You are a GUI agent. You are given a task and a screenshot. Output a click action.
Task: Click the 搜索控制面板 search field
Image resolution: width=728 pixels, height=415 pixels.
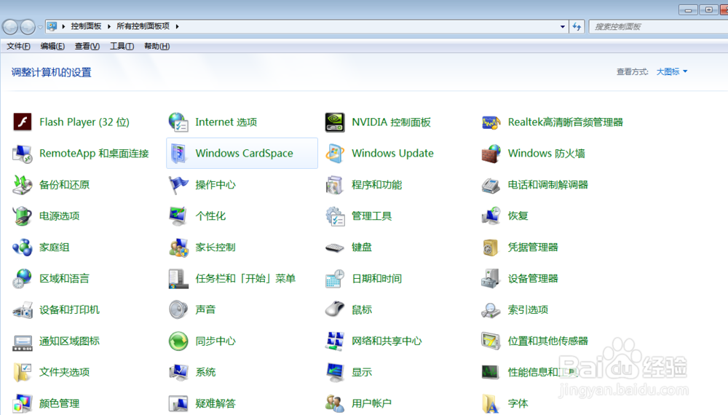(x=659, y=26)
